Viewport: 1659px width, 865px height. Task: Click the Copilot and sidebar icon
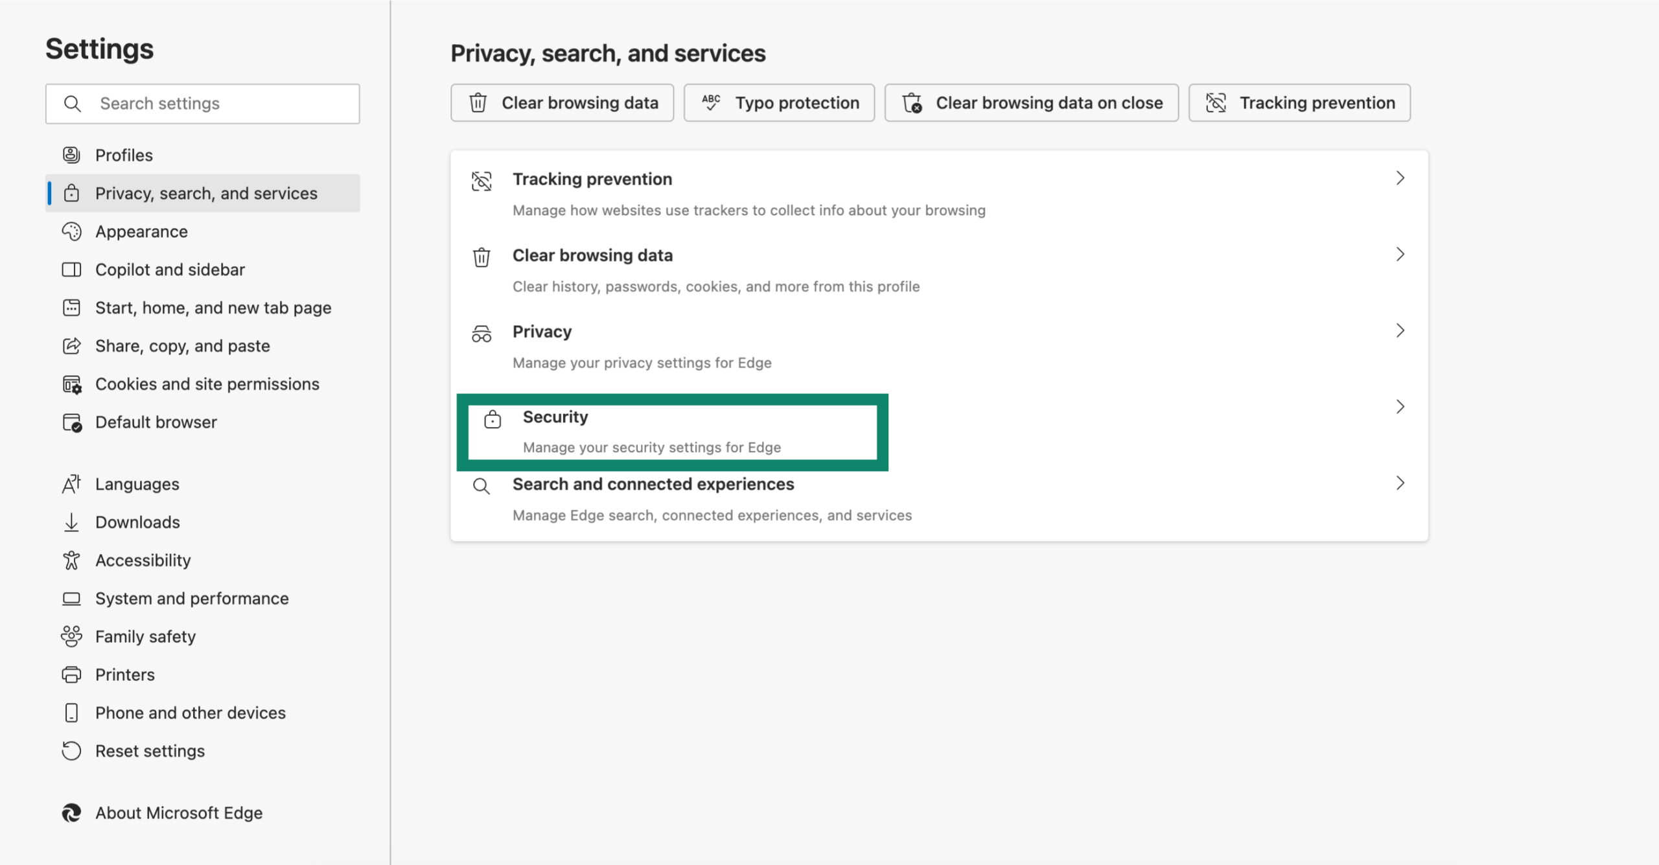[71, 270]
